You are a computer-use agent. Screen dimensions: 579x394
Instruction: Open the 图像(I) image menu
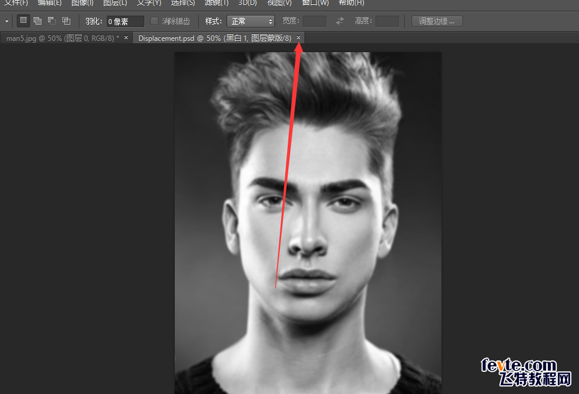(x=82, y=3)
